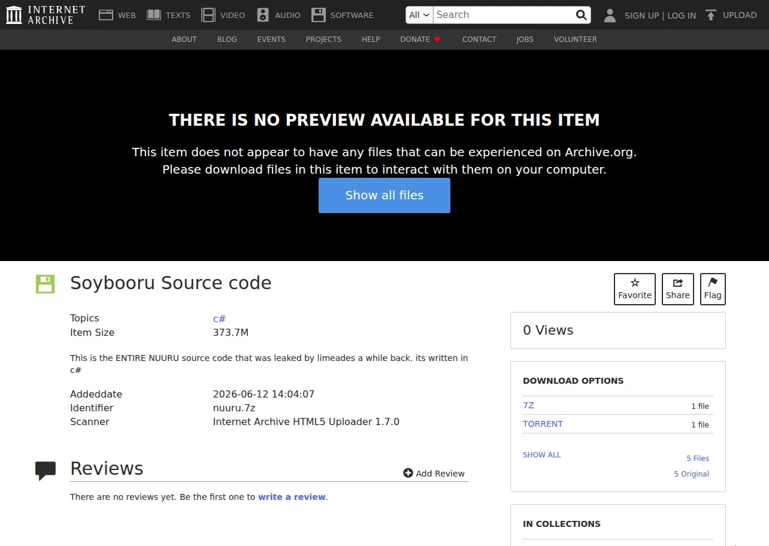Click the upload arrow icon
The image size is (769, 546).
coord(711,15)
